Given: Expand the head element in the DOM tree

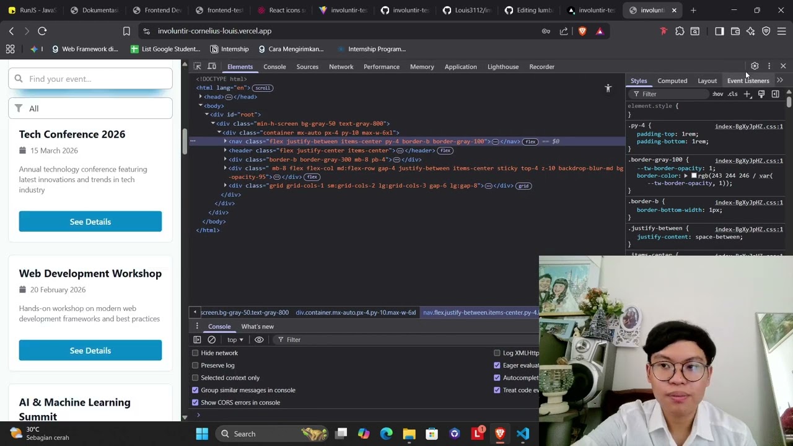Looking at the screenshot, I should click(201, 97).
